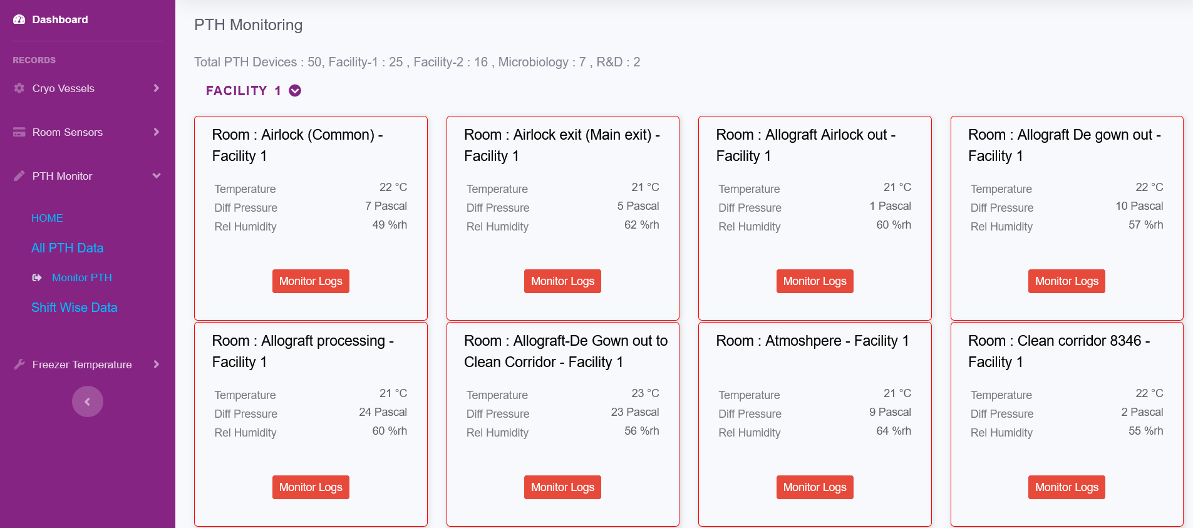This screenshot has height=528, width=1193.
Task: Open Monitor Logs for Airlock (Common)
Action: click(311, 281)
